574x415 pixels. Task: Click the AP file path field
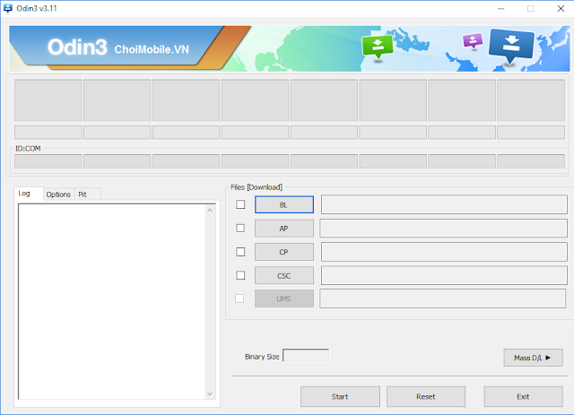click(443, 229)
